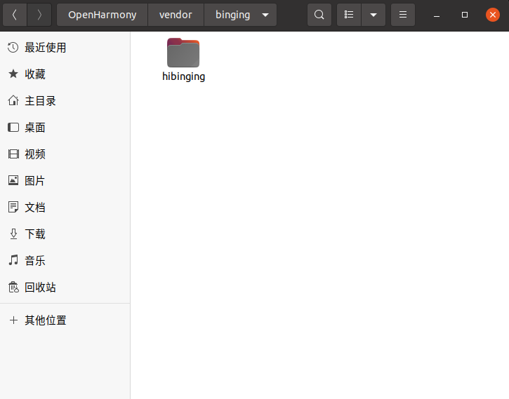Image resolution: width=509 pixels, height=399 pixels.
Task: Expand the binging path dropdown arrow
Action: coord(265,15)
